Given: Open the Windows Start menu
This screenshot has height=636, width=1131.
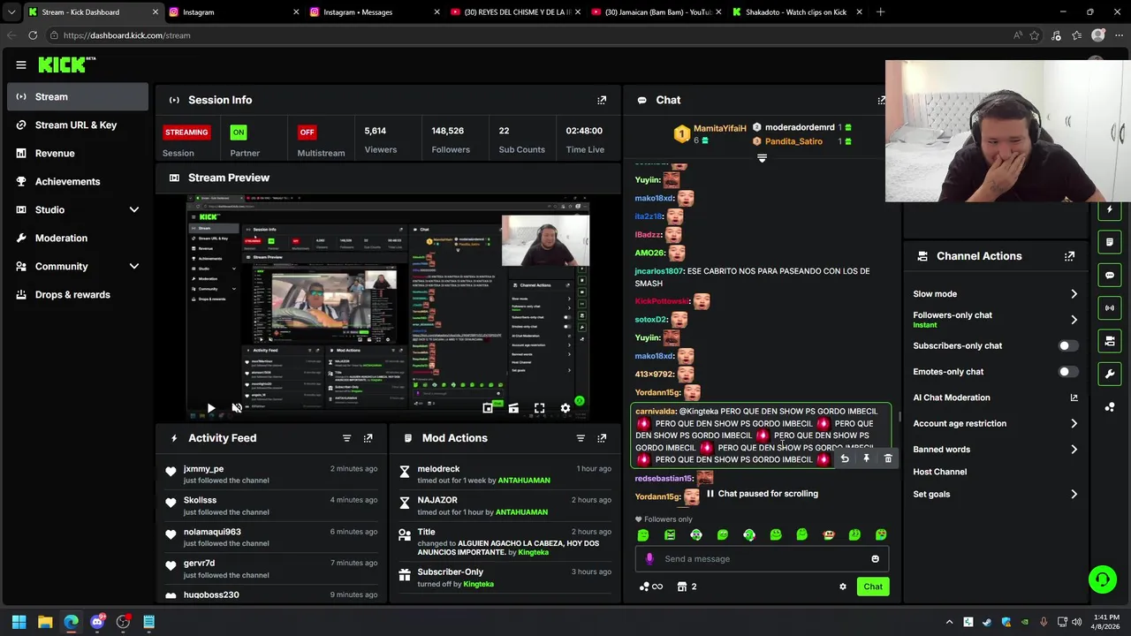Looking at the screenshot, I should point(19,622).
